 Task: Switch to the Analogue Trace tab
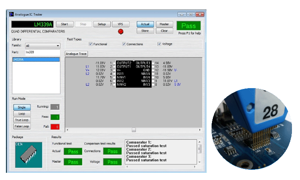coord(77,54)
